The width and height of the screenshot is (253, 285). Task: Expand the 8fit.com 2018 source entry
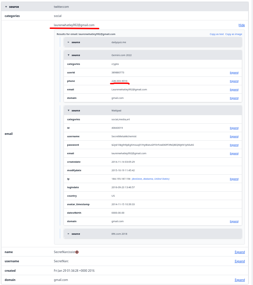pos(68,234)
